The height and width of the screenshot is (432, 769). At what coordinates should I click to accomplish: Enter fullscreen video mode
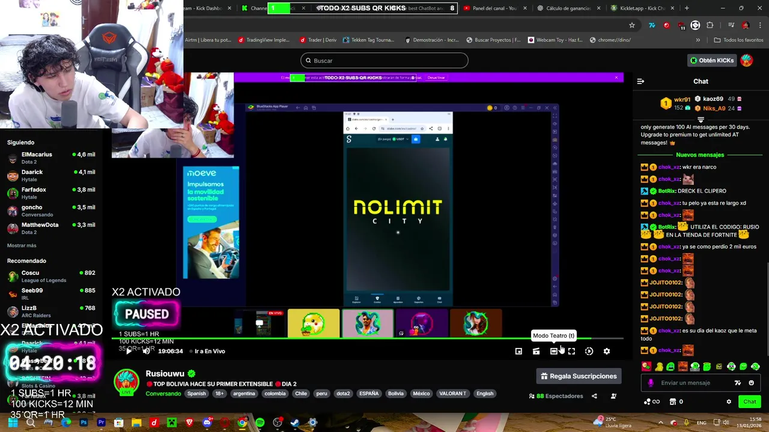(571, 351)
